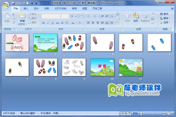Open the Office button menu
The height and width of the screenshot is (117, 176).
[x=6, y=5]
